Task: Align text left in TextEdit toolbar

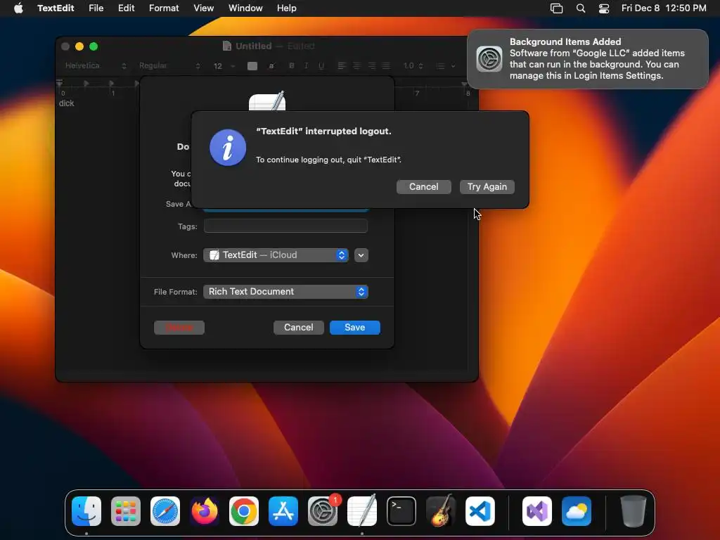Action: [x=342, y=65]
